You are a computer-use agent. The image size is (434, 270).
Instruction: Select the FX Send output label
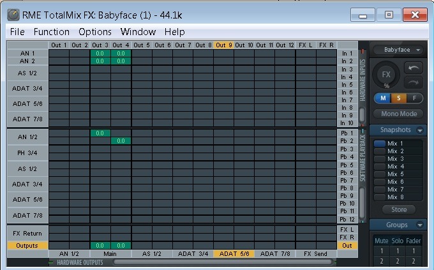pyautogui.click(x=316, y=253)
